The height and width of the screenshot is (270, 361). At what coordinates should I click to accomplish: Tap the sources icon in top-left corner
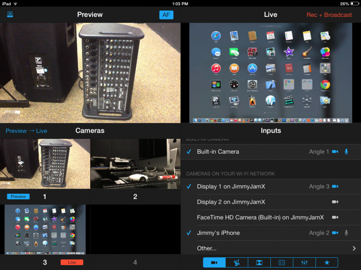pos(10,14)
